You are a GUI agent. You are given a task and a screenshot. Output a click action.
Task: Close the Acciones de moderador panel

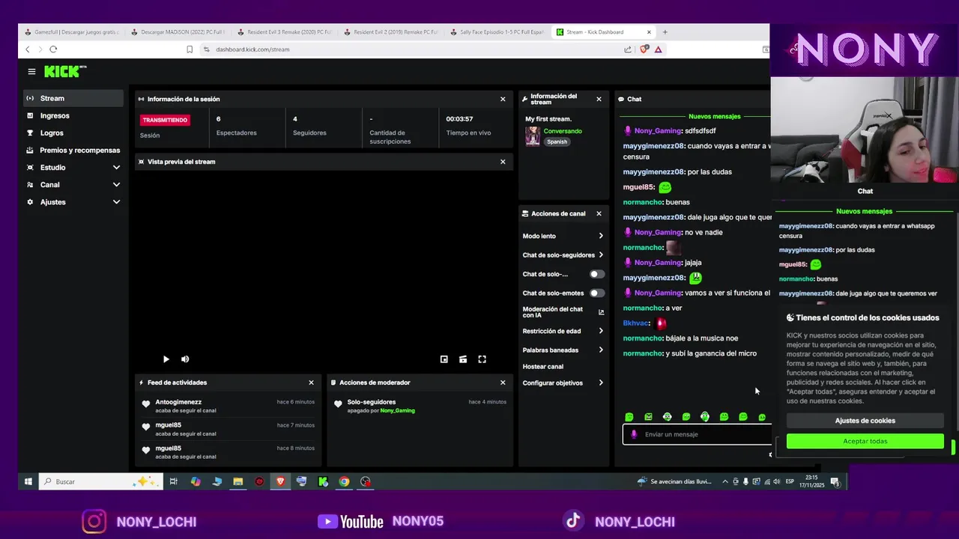point(503,383)
